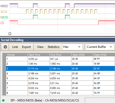Select the MISO channel label

[x=4, y=6]
